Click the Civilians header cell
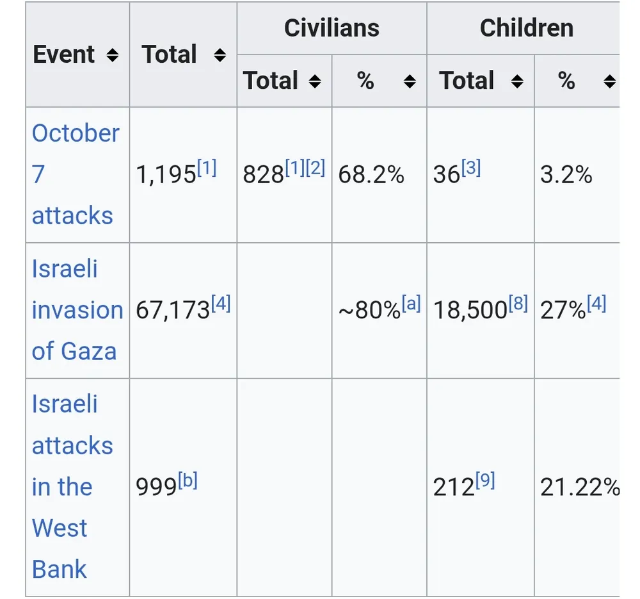 coord(332,29)
